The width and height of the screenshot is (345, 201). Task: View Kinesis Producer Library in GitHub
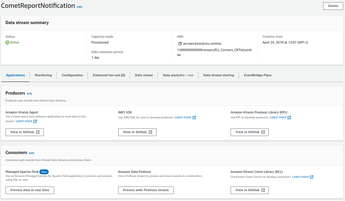pyautogui.click(x=250, y=132)
